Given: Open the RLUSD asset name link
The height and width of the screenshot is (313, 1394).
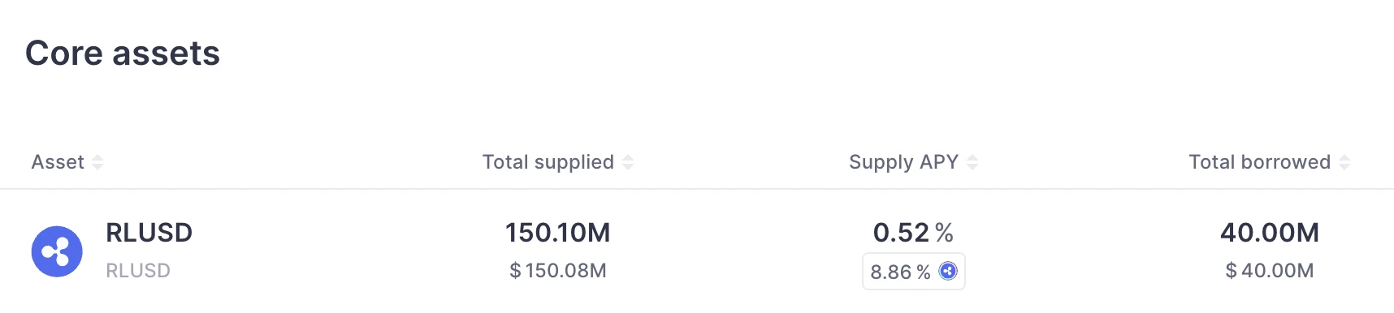Looking at the screenshot, I should 149,233.
